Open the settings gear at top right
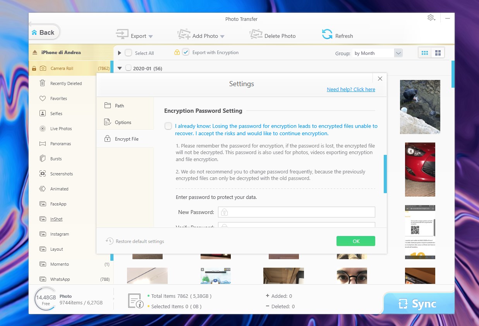 pos(430,18)
